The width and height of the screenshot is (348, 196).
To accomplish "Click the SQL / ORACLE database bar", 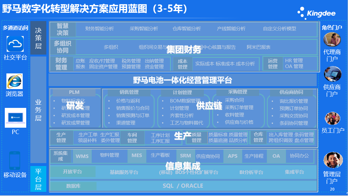I will tap(183, 186).
